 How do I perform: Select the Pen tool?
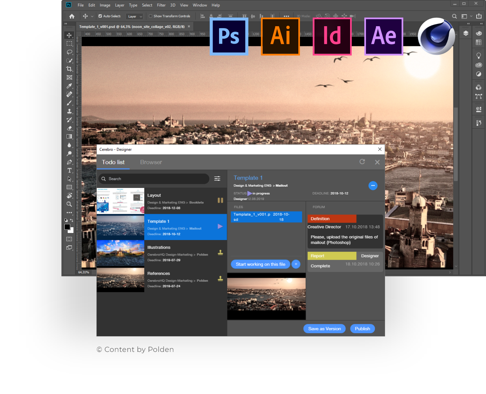[x=69, y=162]
